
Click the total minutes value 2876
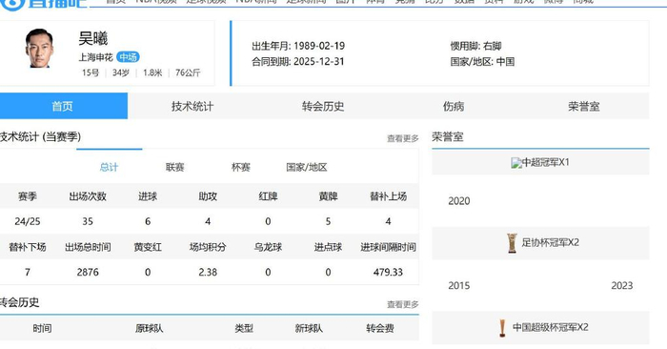[x=88, y=272]
